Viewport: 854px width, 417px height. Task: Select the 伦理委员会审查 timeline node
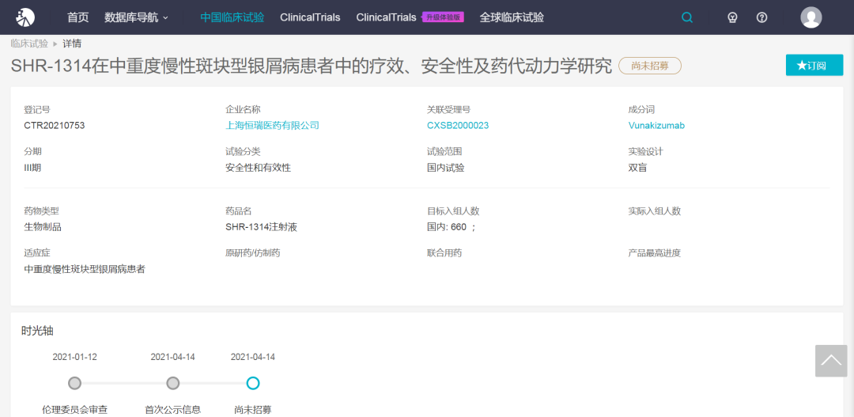(74, 383)
